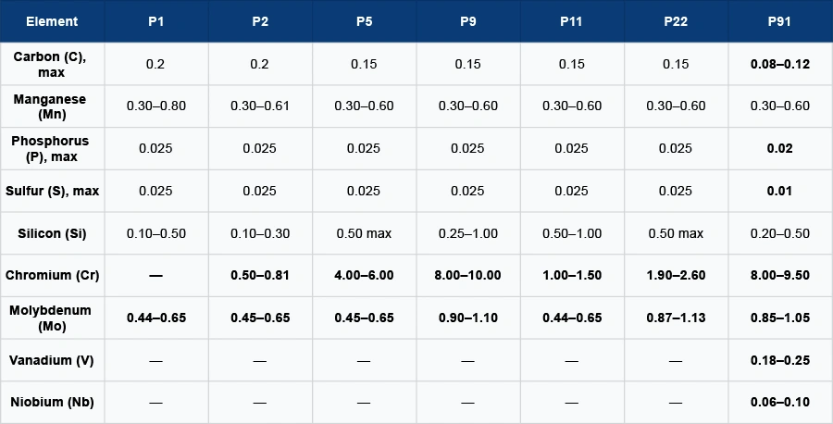Select the P1 column header

tap(156, 21)
